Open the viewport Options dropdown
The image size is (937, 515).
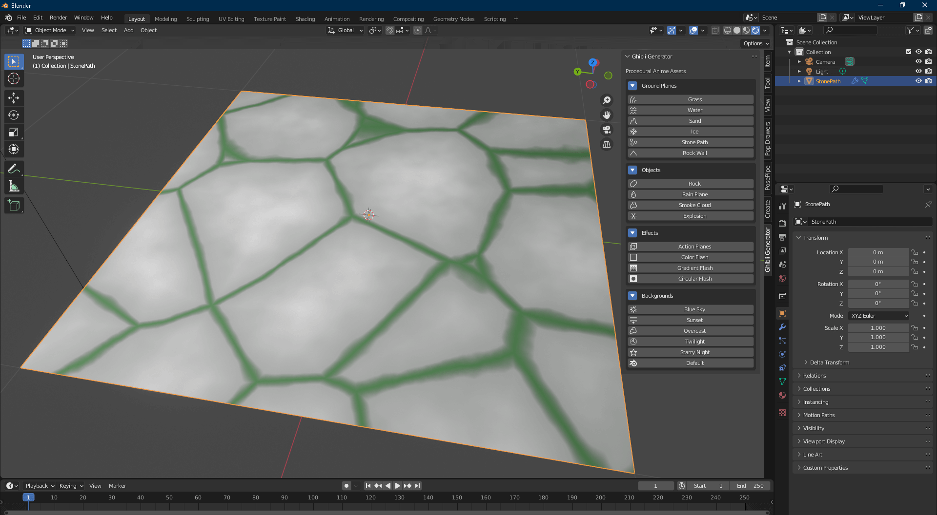click(756, 43)
